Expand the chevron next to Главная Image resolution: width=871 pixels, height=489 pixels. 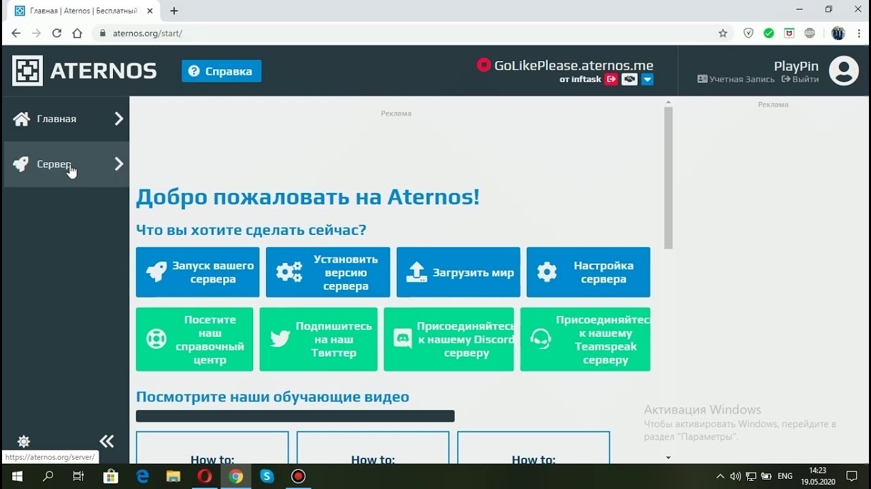coord(119,119)
